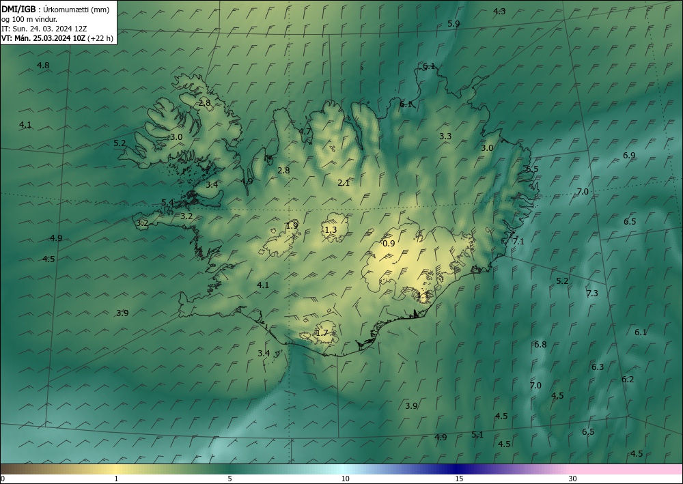683x484 pixels.
Task: Click the dark blue section of colour scale
Action: pos(458,469)
